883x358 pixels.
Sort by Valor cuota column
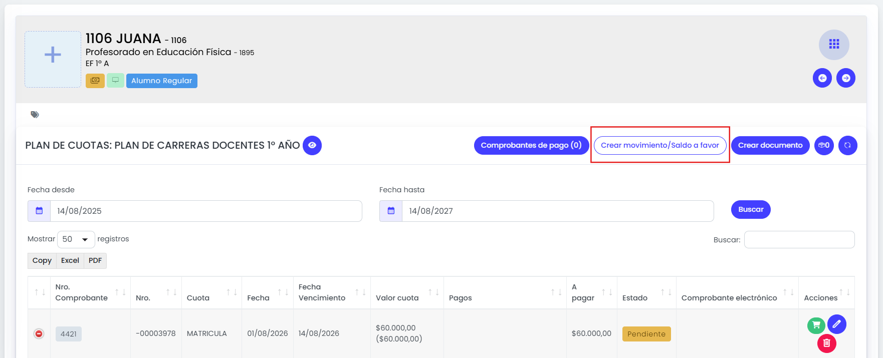pyautogui.click(x=407, y=292)
